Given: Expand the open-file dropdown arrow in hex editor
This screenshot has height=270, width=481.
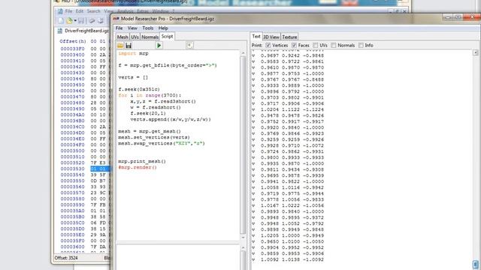Looking at the screenshot, I should 75,21.
